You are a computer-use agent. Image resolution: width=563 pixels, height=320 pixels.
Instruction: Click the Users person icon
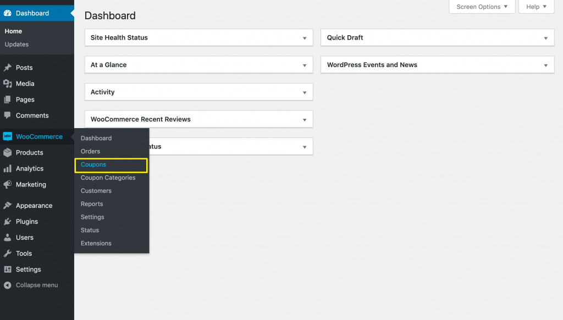[x=8, y=238]
